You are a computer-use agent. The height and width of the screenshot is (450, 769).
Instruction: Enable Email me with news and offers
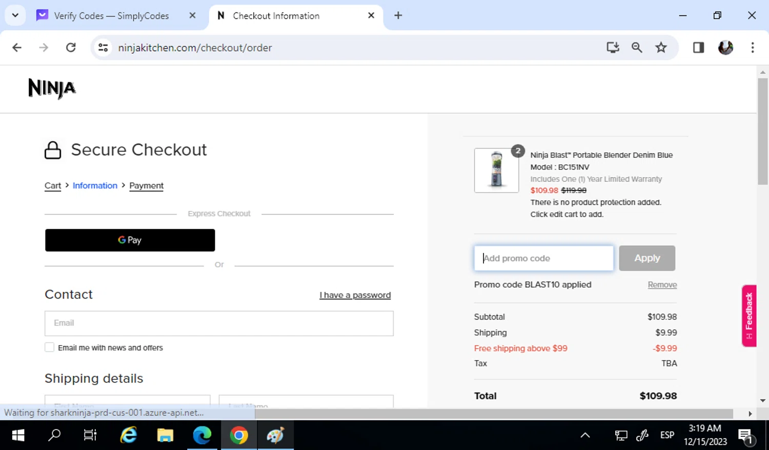click(x=49, y=348)
